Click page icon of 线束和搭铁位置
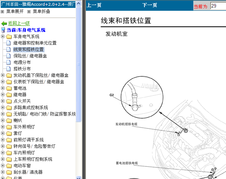 9,50
